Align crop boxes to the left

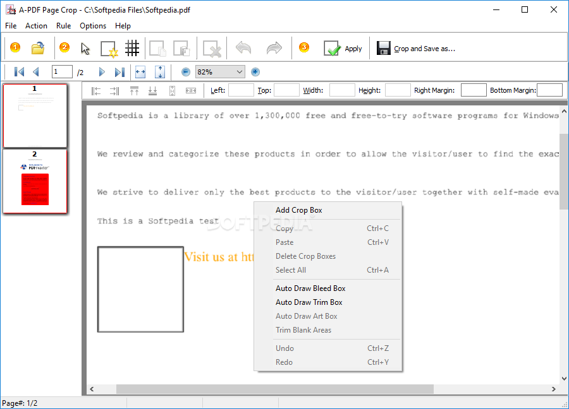[x=96, y=91]
